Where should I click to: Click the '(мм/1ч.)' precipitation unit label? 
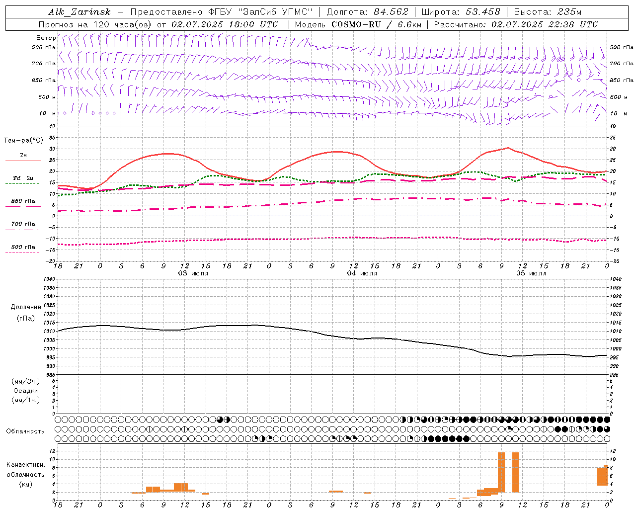tap(26, 400)
